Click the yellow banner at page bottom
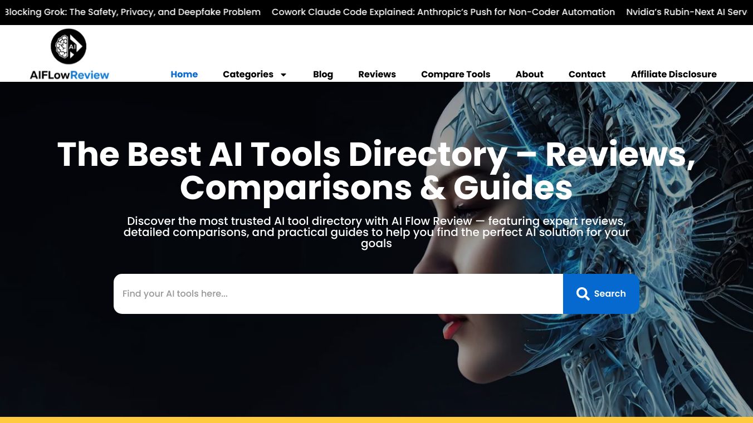The width and height of the screenshot is (753, 423). pos(376,419)
